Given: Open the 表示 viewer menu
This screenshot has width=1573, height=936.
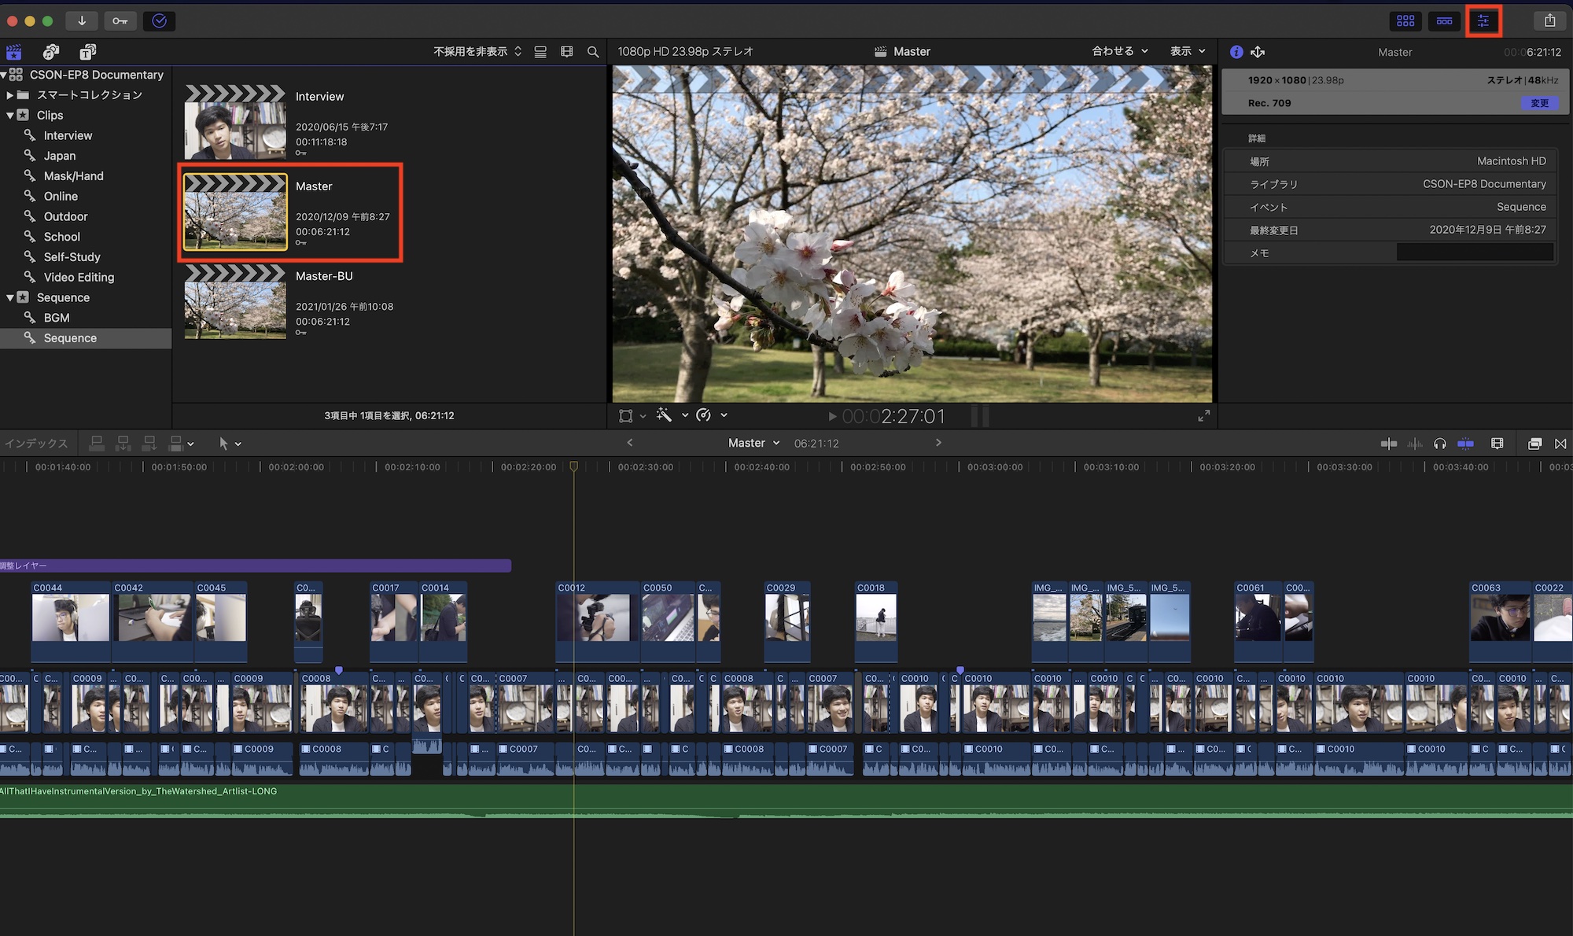Looking at the screenshot, I should click(x=1187, y=51).
